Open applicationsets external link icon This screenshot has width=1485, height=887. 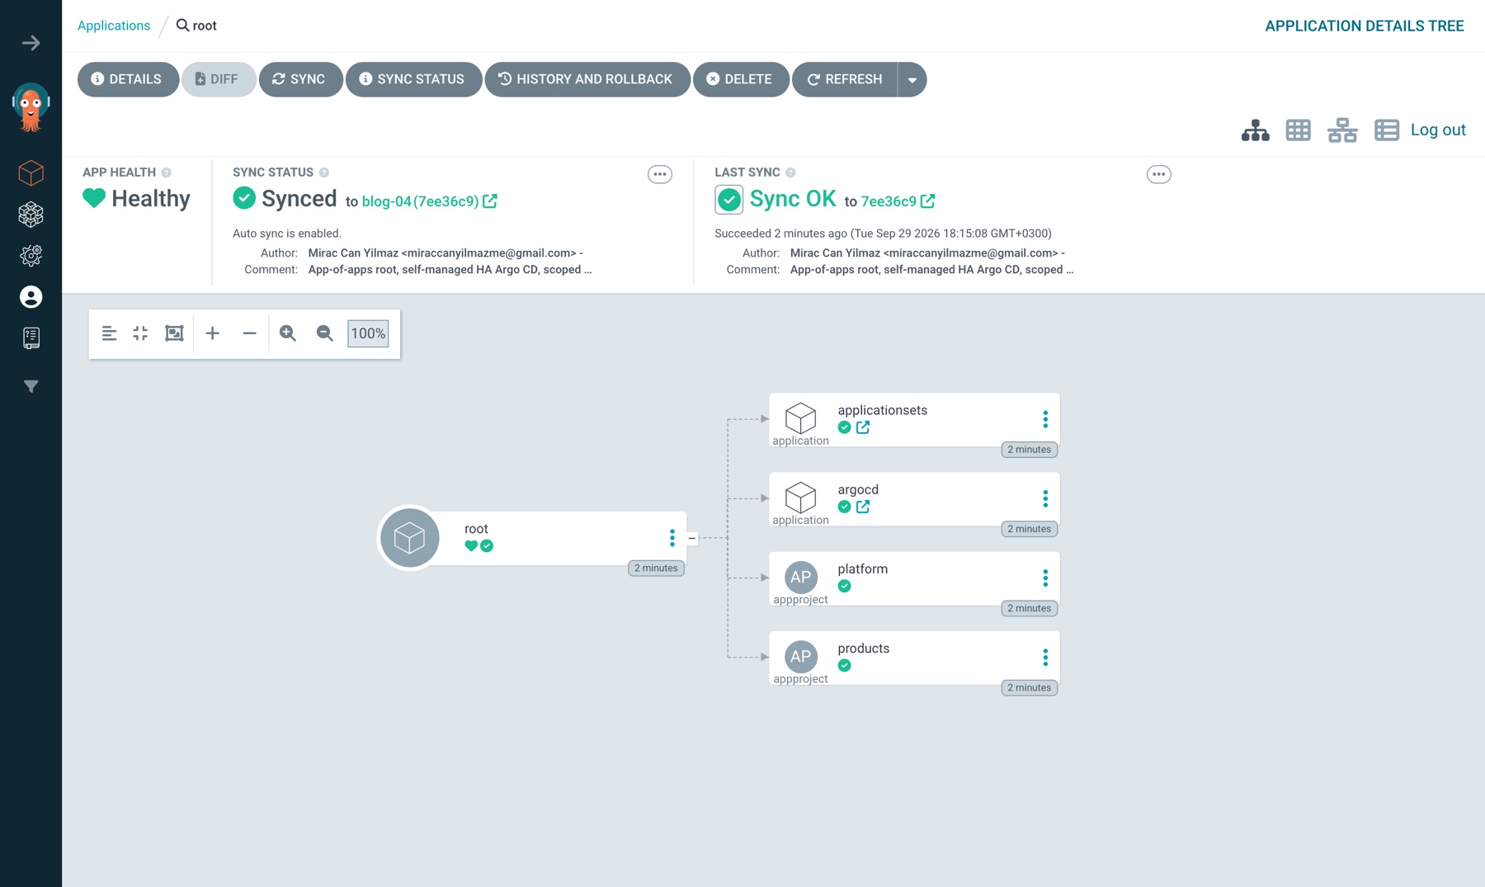click(x=863, y=427)
